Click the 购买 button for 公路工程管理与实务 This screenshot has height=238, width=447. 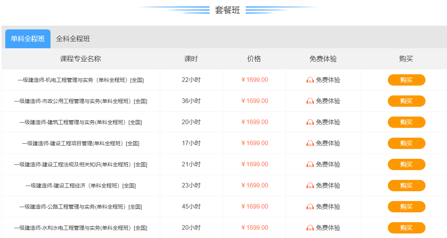pyautogui.click(x=406, y=206)
